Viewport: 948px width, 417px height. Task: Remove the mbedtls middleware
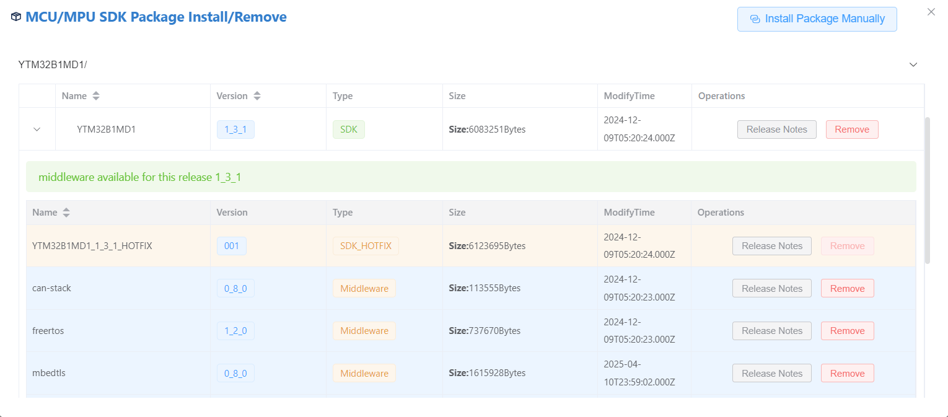click(x=847, y=373)
